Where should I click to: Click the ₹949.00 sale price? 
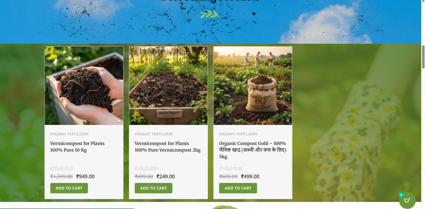(x=85, y=177)
